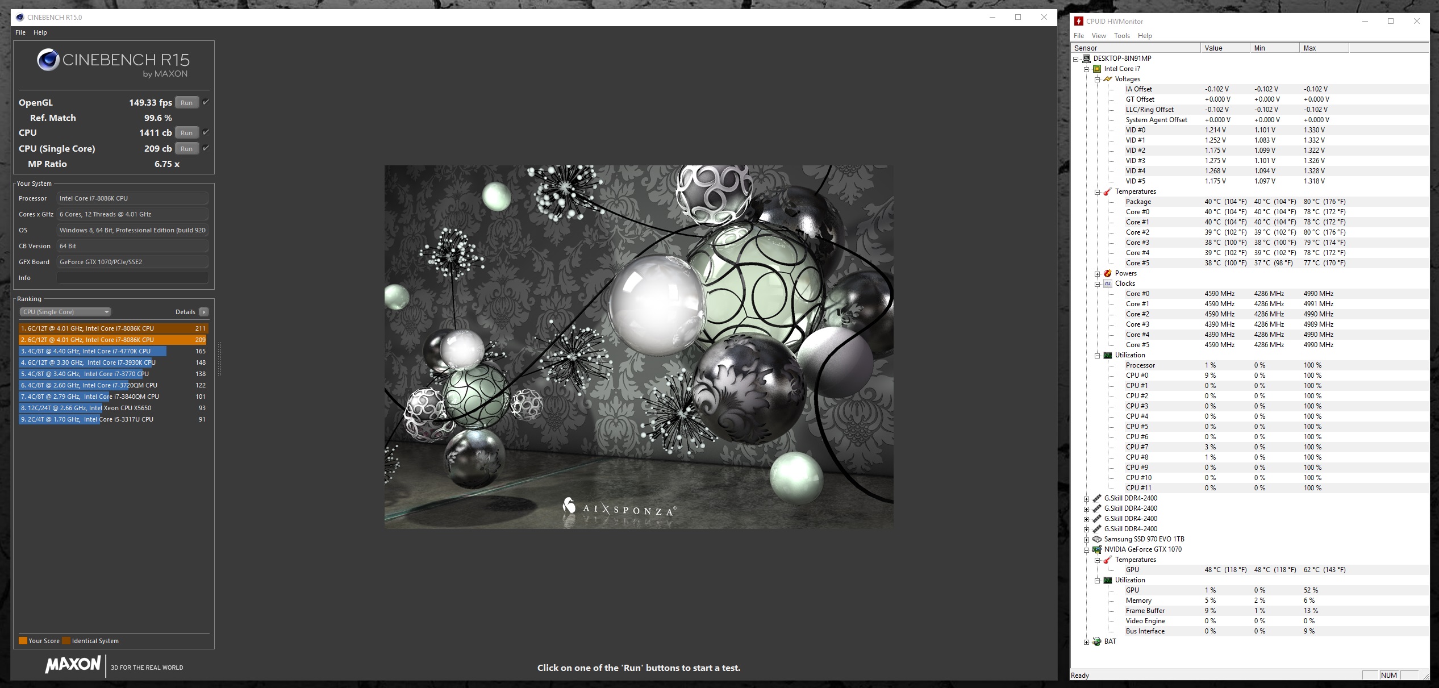This screenshot has width=1439, height=688.
Task: Click the DESKTOP-8IN91MP computer icon in HWMonitor
Action: [1086, 59]
